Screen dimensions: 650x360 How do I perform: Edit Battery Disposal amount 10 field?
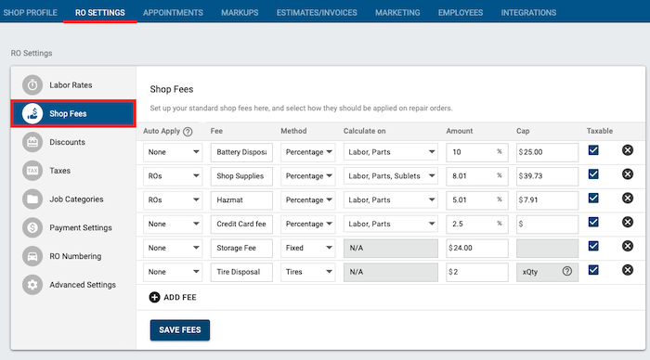click(477, 152)
